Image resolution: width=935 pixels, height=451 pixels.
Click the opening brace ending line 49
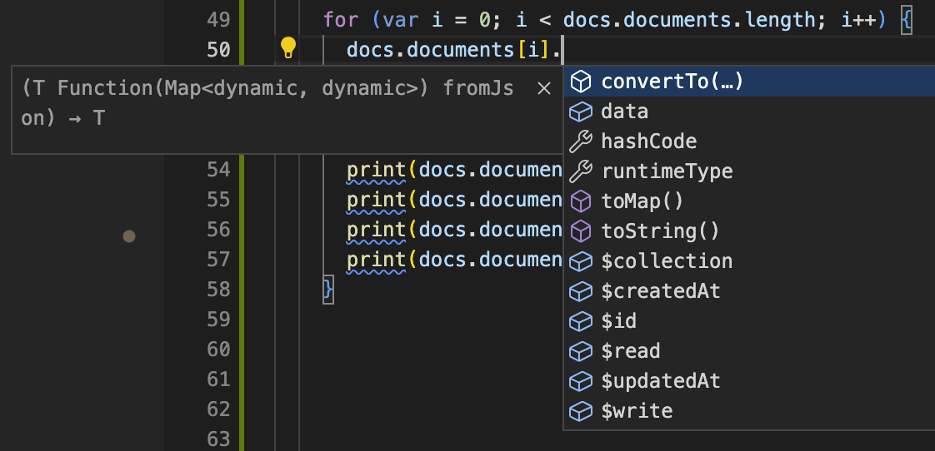point(907,20)
